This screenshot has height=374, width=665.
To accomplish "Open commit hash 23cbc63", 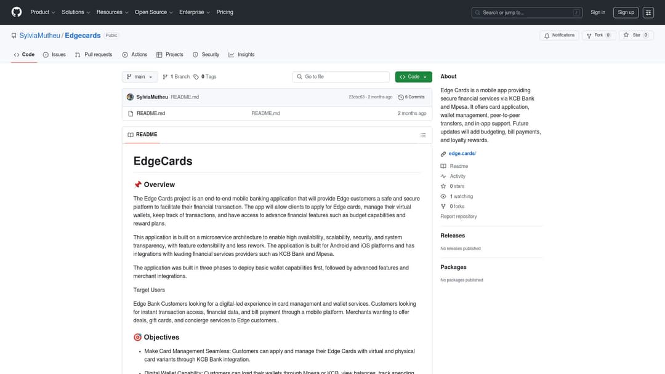I will pos(357,97).
